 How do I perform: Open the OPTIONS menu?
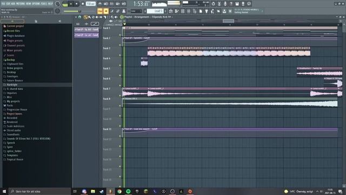36,4
